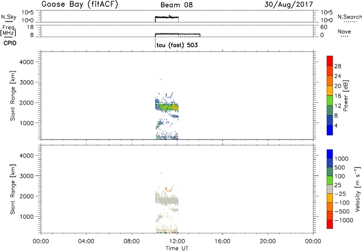Viewport: 362px width, 251px height.
Task: Click 'Slant Range [km]' label of the velocity panel
Action: tap(13, 189)
